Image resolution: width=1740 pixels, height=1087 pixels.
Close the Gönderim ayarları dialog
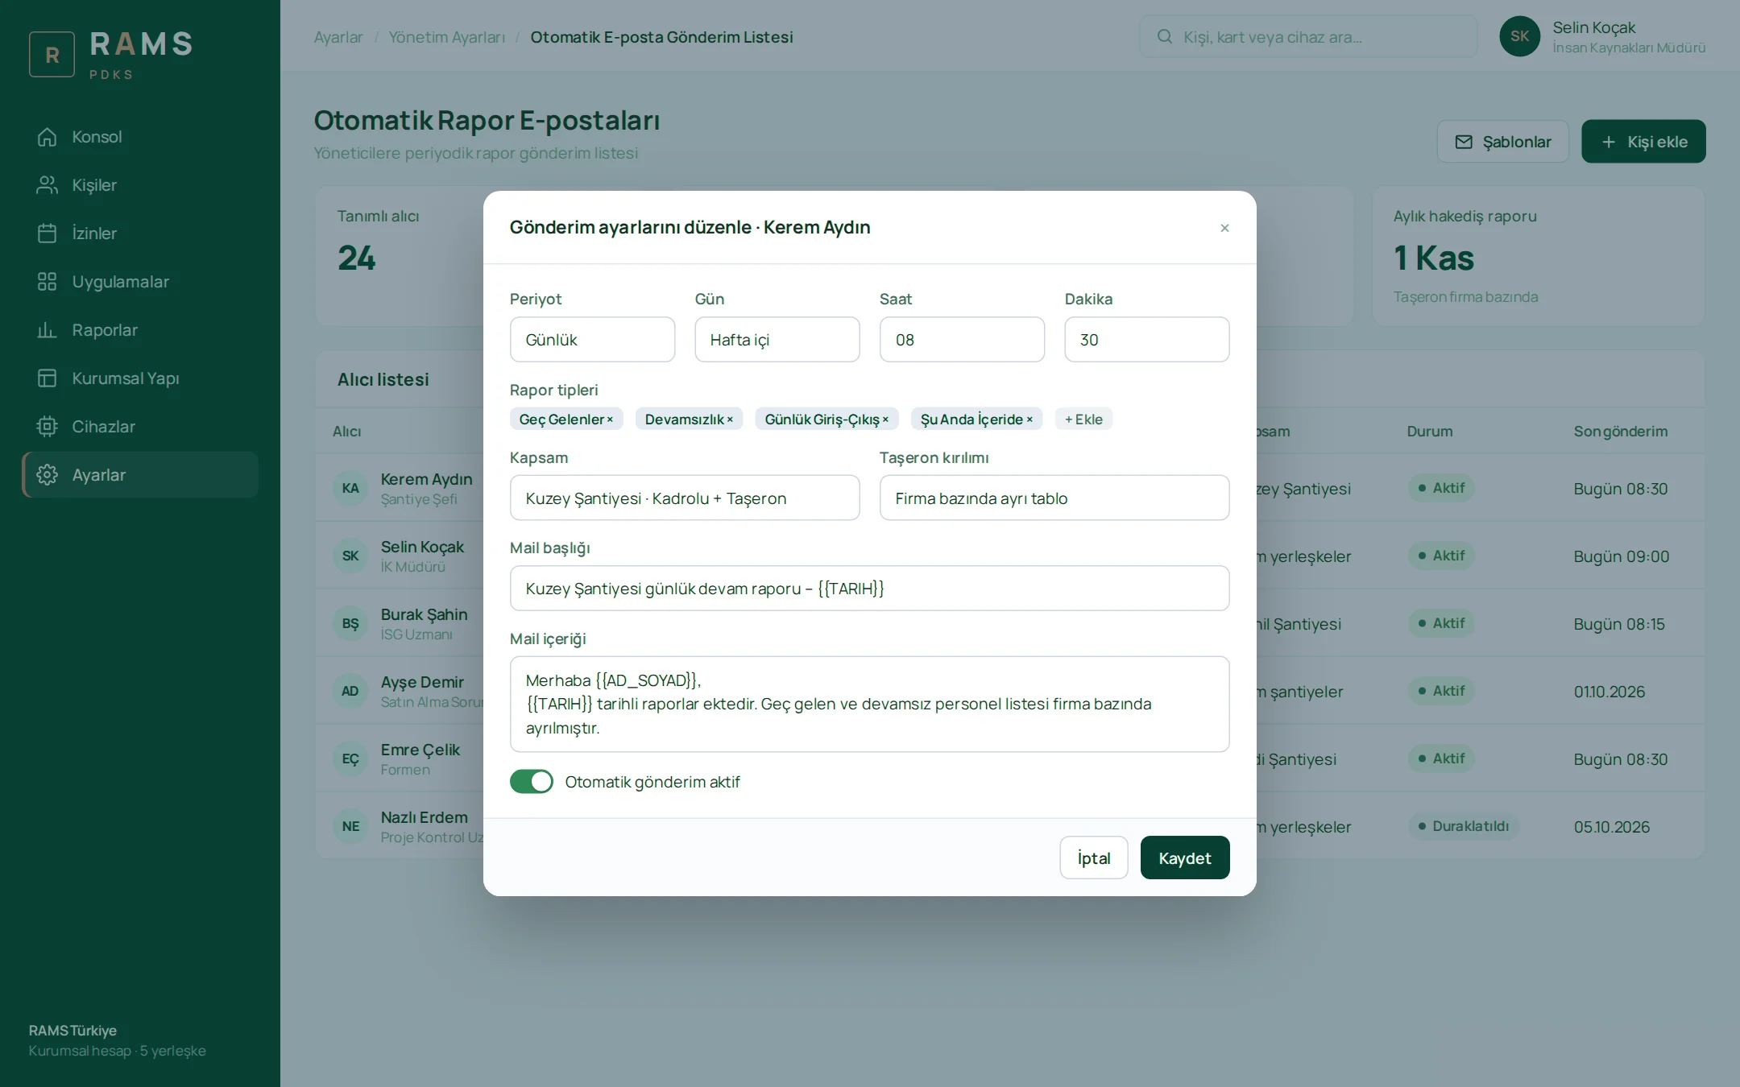[x=1224, y=228]
